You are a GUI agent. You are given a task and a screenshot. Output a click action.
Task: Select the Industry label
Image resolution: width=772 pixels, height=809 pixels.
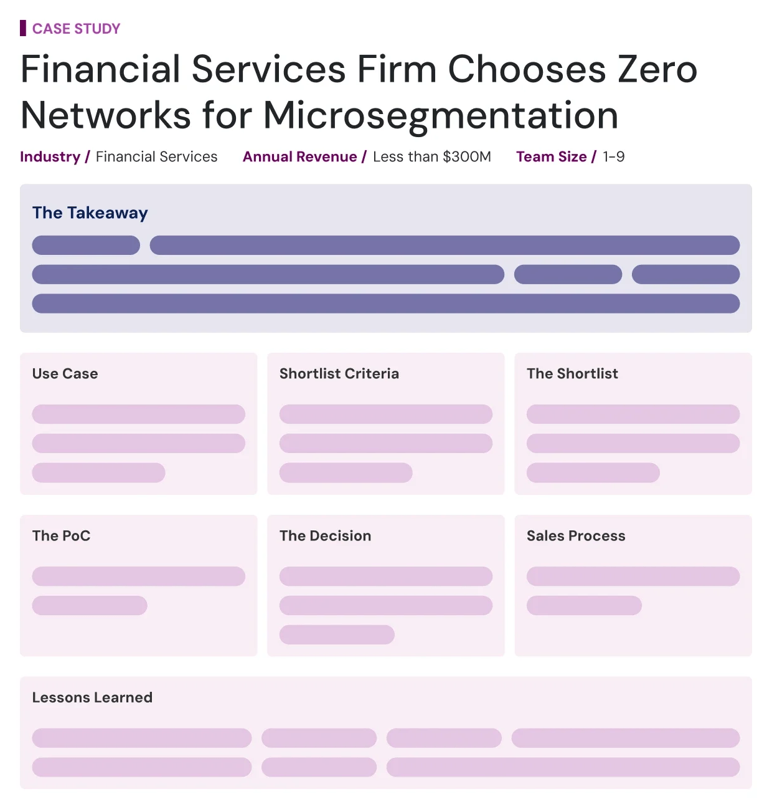[x=50, y=156]
